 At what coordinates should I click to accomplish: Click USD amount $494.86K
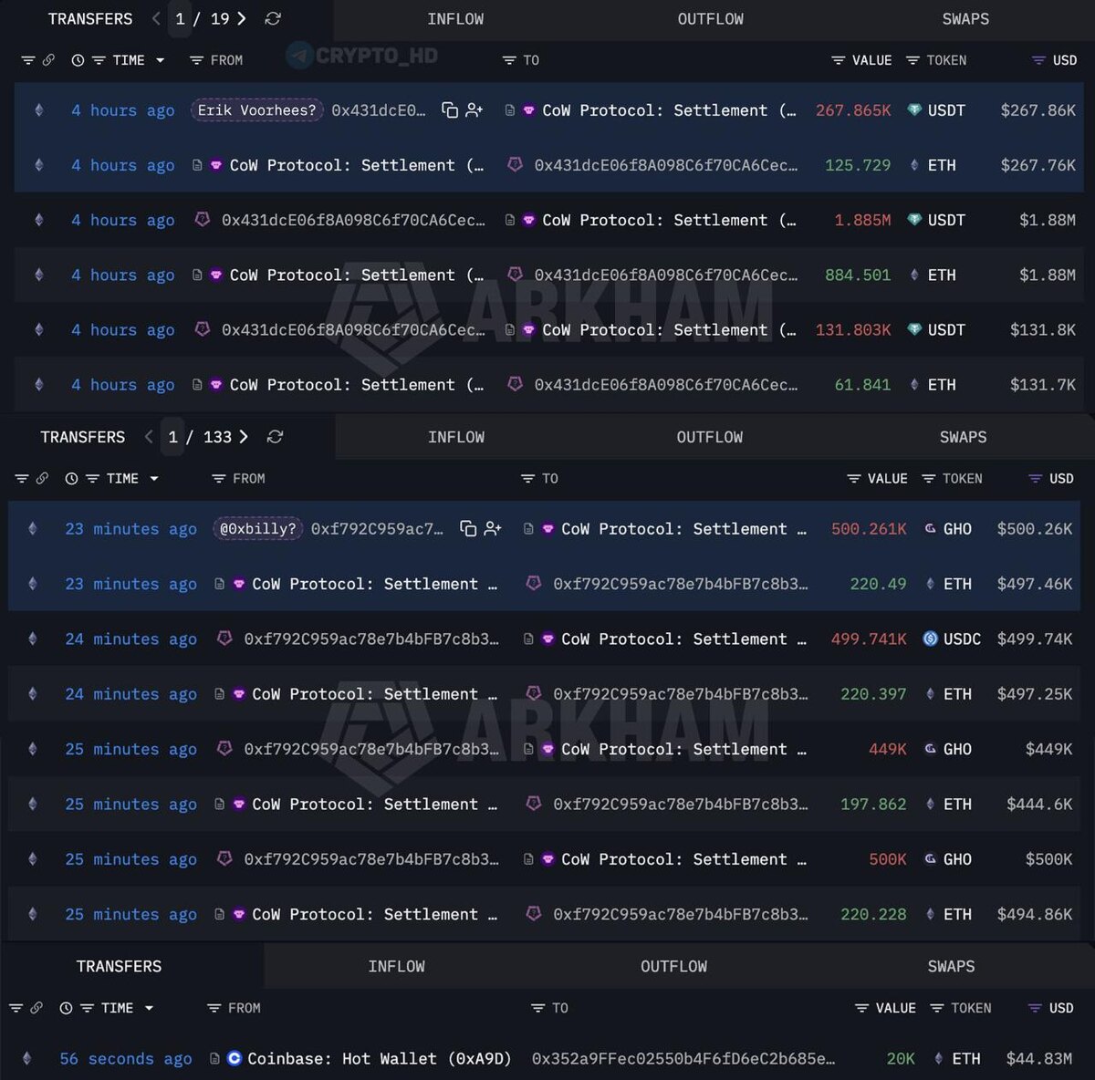pyautogui.click(x=1034, y=914)
